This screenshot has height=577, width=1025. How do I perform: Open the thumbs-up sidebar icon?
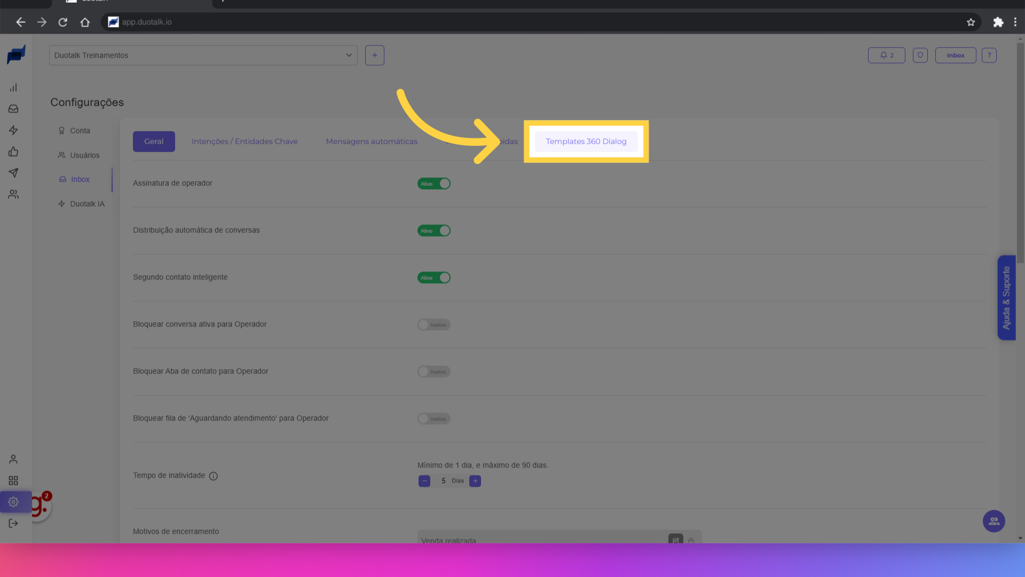click(x=13, y=152)
